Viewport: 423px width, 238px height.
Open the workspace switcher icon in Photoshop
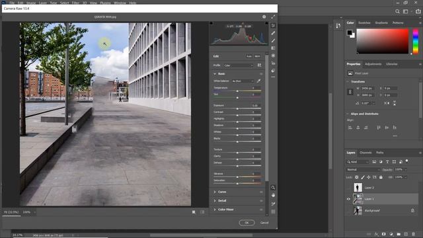405,11
